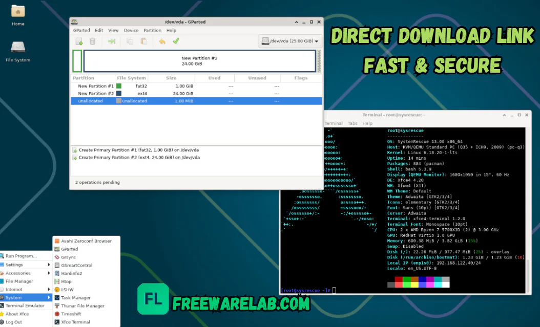This screenshot has width=540, height=327.
Task: Click the New partition toolbar icon in GParted
Action: pos(79,41)
